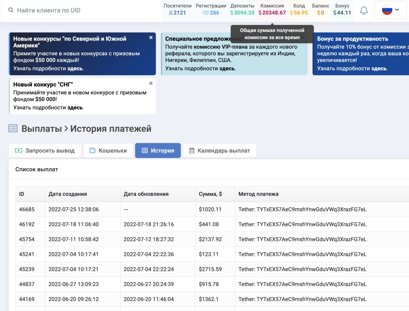Click update date 2022-07-04 22:22:36
Image resolution: width=409 pixels, height=311 pixels.
(x=149, y=254)
